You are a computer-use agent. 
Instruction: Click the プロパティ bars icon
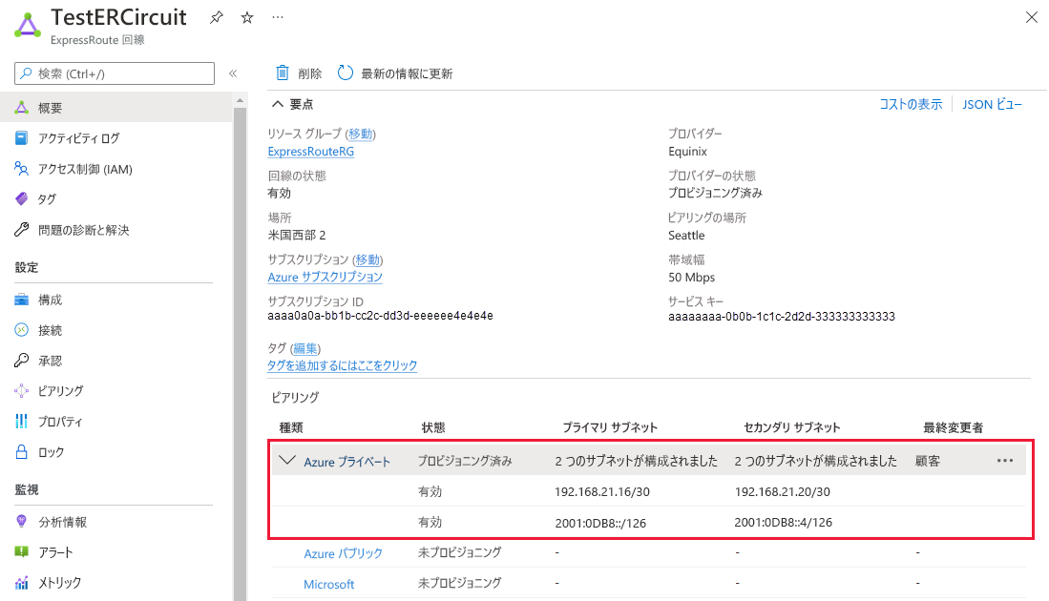click(21, 421)
